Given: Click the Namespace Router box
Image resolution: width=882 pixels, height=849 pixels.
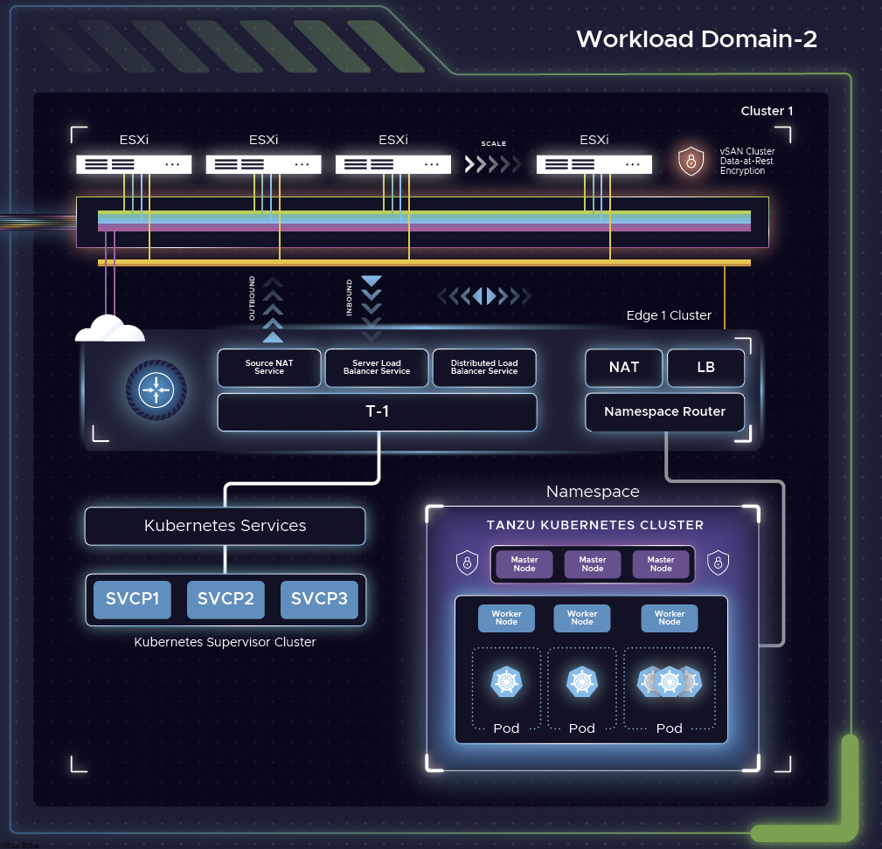Looking at the screenshot, I should pyautogui.click(x=665, y=412).
